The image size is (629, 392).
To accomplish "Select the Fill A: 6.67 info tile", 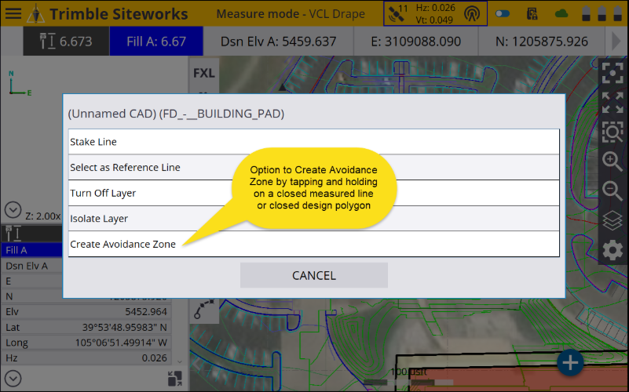I will tap(156, 42).
